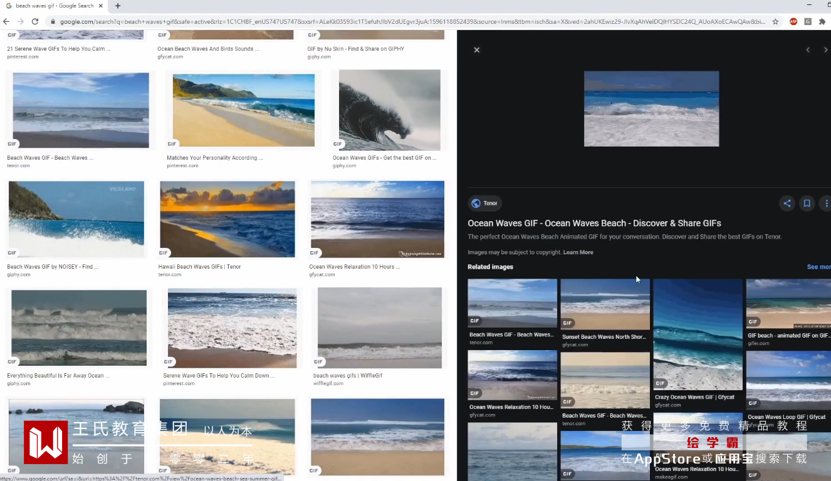Select the 'Serene Wave GIFs To Help You Calm Down' thumbnail

point(232,328)
